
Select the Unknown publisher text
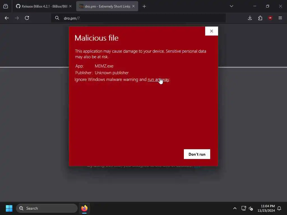[x=112, y=73]
